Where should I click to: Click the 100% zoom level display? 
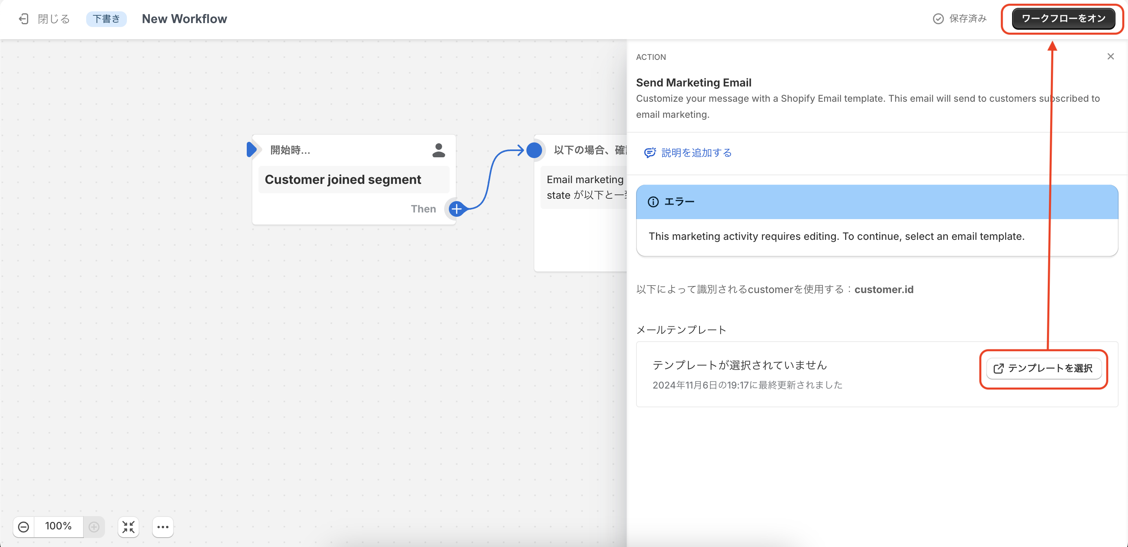58,526
